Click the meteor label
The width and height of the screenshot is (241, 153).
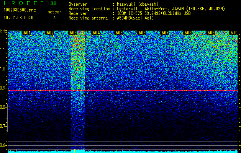tap(54, 12)
